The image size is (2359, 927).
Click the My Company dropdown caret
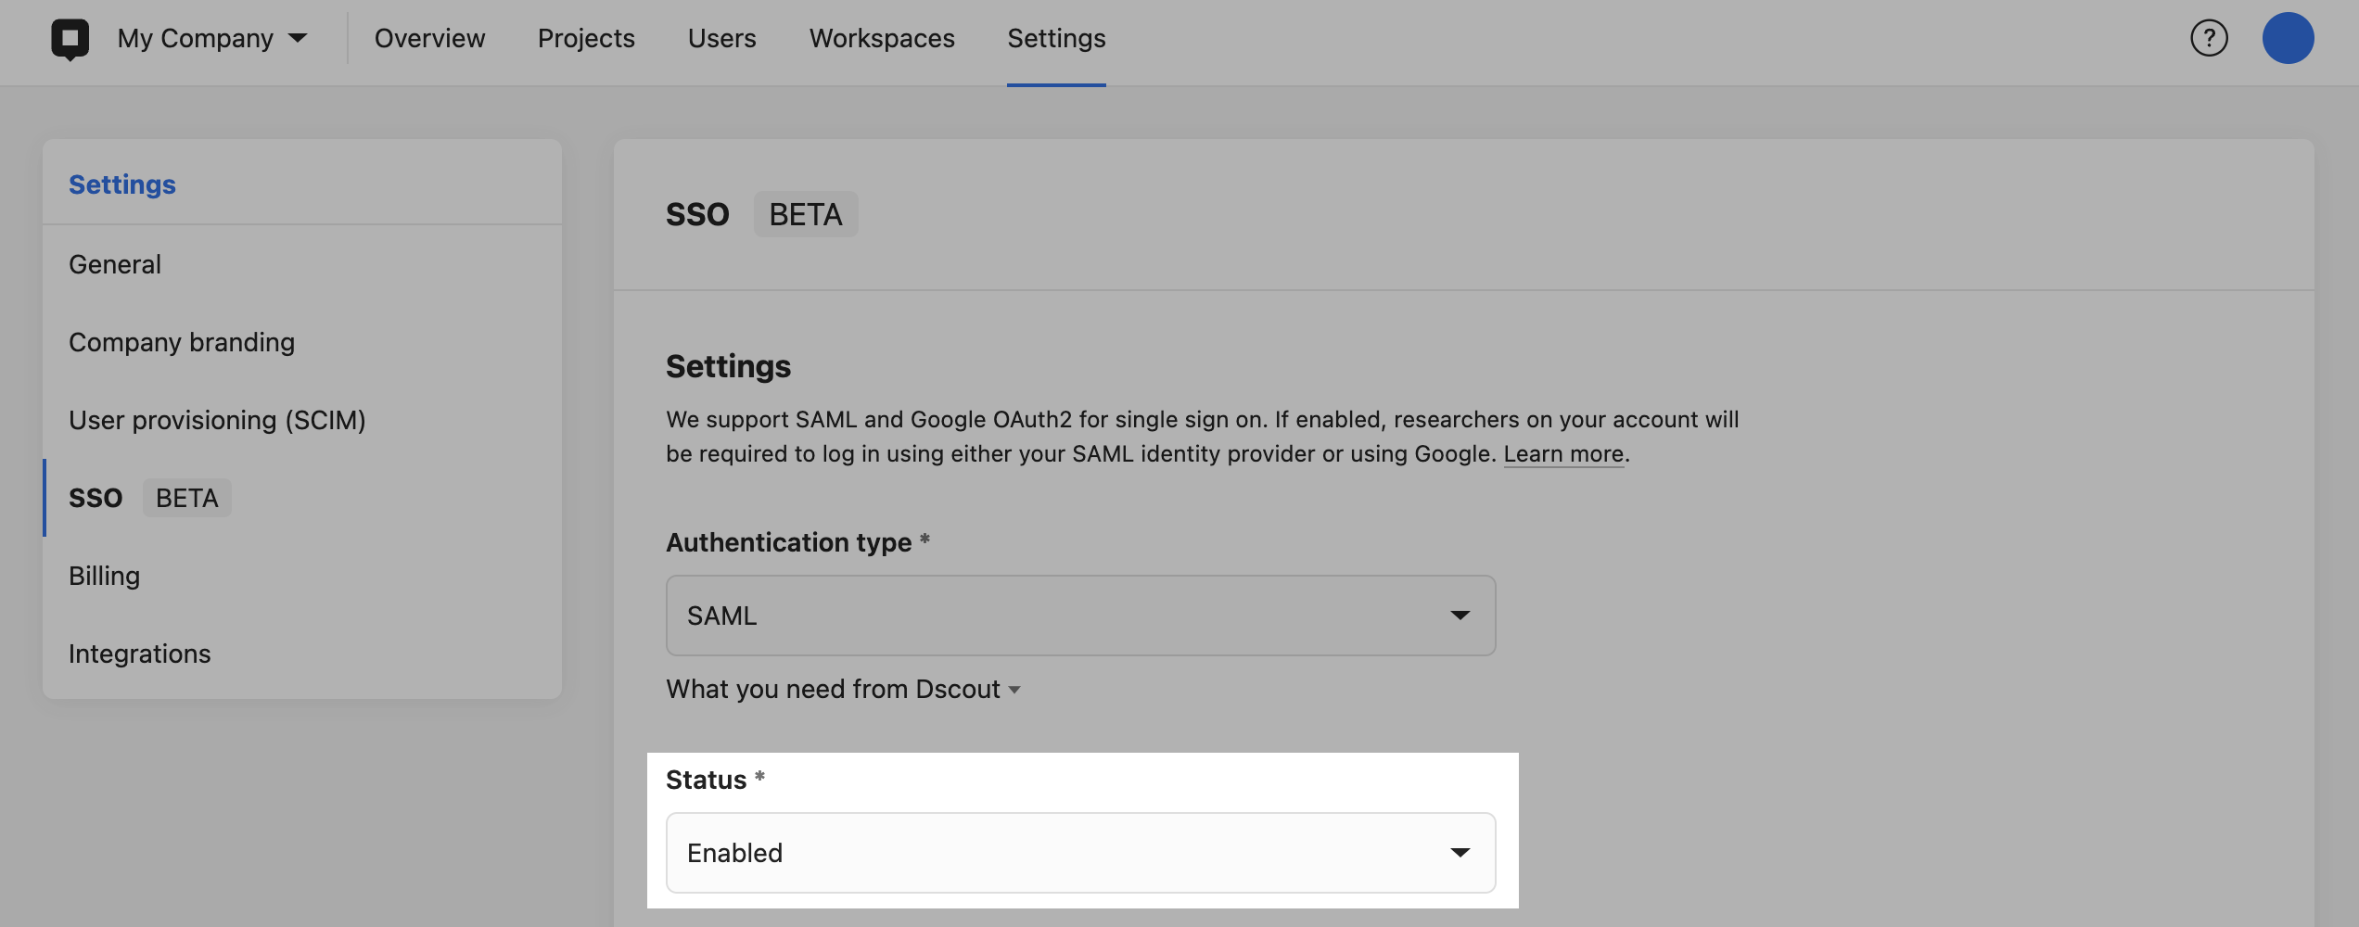pyautogui.click(x=298, y=39)
